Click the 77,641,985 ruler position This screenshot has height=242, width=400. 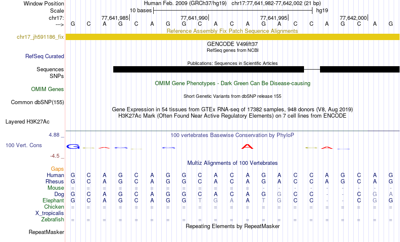(x=115, y=18)
